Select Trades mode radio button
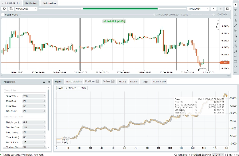The width and height of the screenshot is (239, 156). pos(66,88)
